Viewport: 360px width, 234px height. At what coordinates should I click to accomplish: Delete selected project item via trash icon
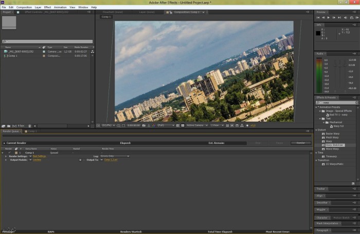click(30, 126)
